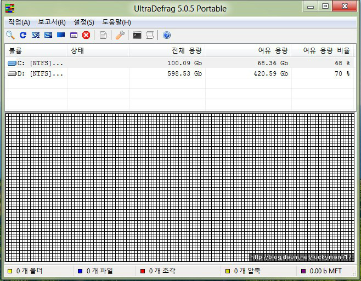Click the 420.59 Gb free space cell

pyautogui.click(x=271, y=73)
